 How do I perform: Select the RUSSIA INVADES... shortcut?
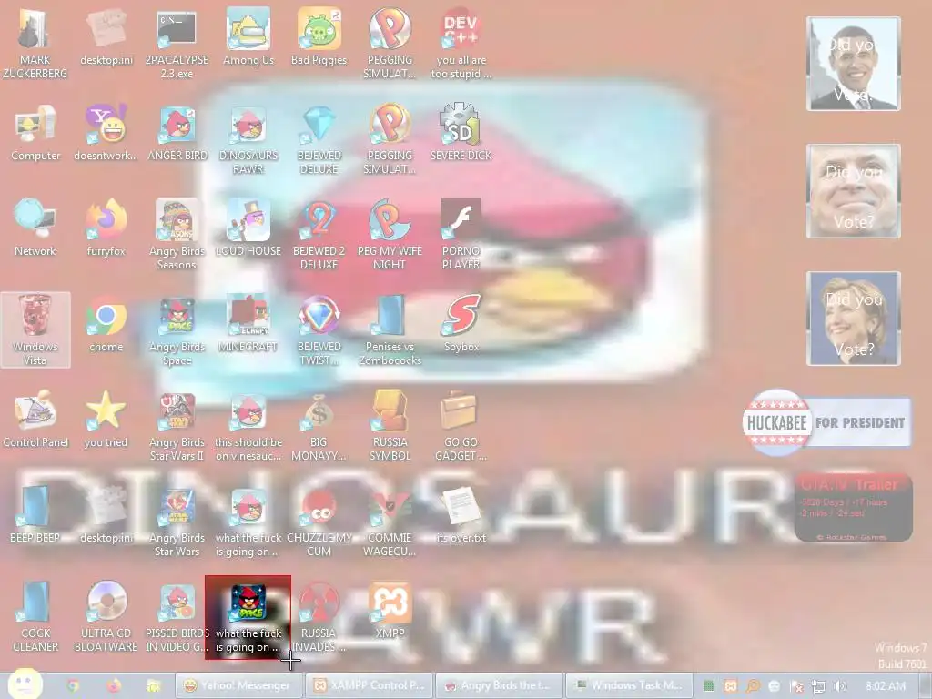pos(319,617)
